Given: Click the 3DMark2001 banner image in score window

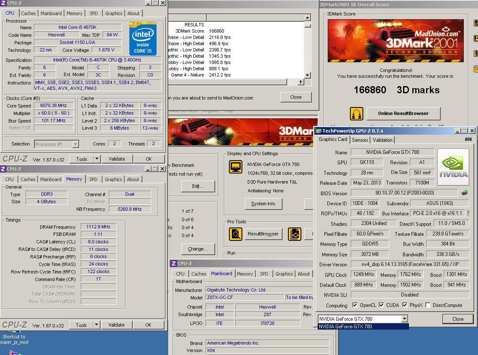Looking at the screenshot, I should tap(396, 41).
